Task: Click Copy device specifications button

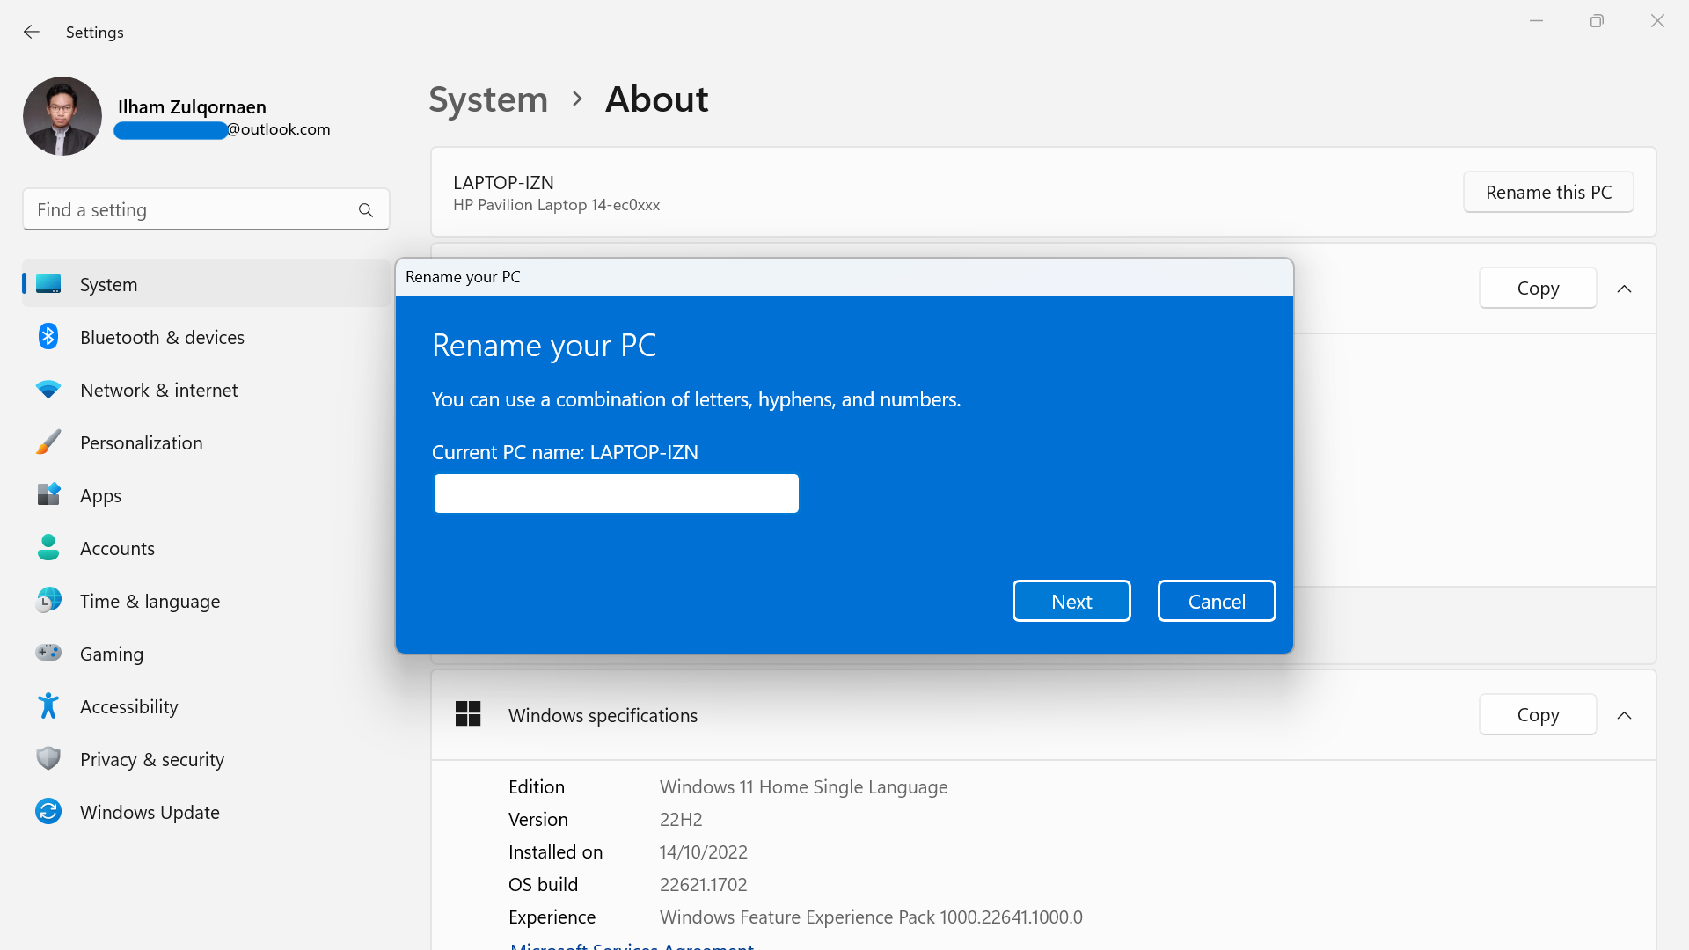Action: 1537,287
